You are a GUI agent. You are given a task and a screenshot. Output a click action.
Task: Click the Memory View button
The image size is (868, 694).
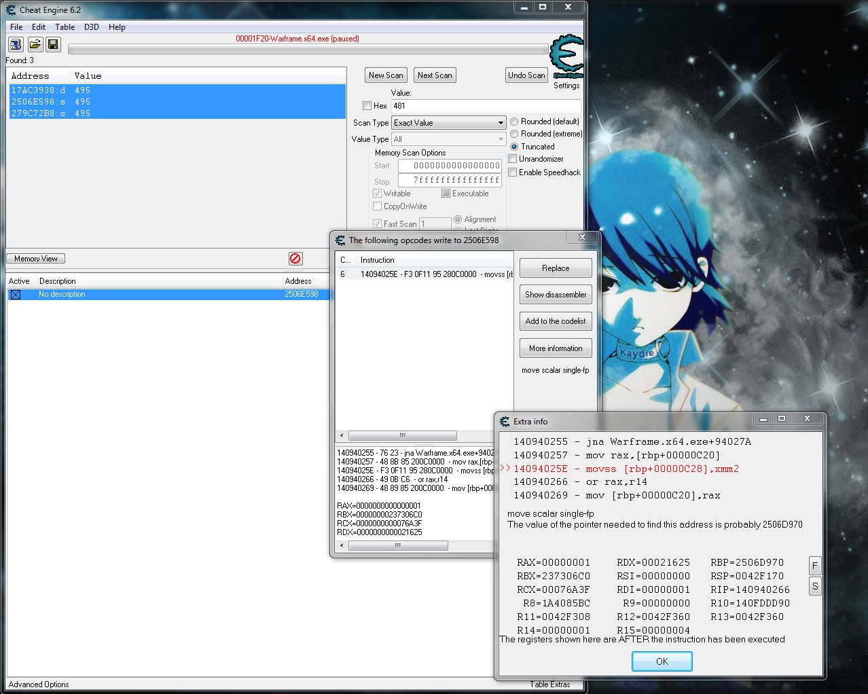coord(36,259)
